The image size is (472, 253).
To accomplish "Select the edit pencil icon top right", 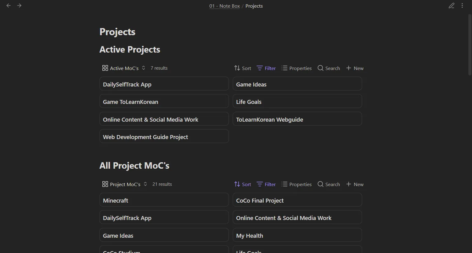I will pyautogui.click(x=452, y=5).
